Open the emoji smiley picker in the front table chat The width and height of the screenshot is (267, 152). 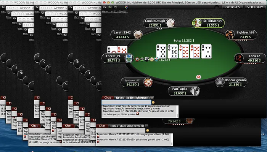point(153,102)
